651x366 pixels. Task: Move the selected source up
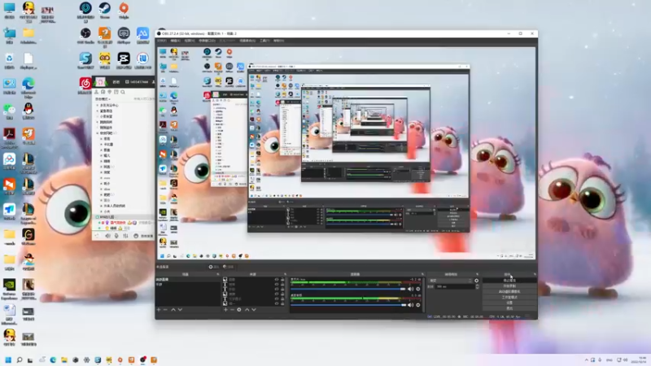click(247, 310)
